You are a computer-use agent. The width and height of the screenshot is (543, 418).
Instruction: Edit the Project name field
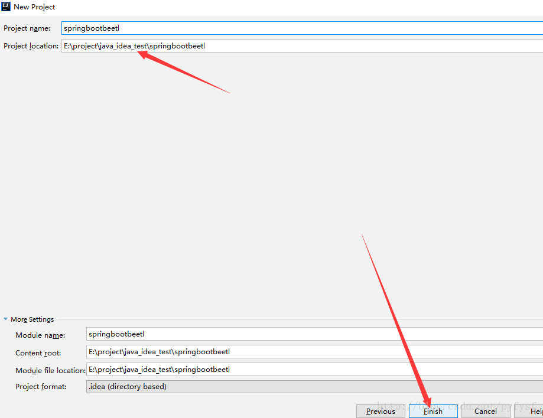(x=302, y=28)
